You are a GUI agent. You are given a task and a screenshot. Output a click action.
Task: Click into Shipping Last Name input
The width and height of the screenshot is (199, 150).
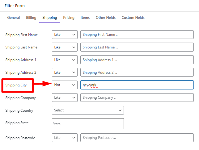[x=137, y=47]
